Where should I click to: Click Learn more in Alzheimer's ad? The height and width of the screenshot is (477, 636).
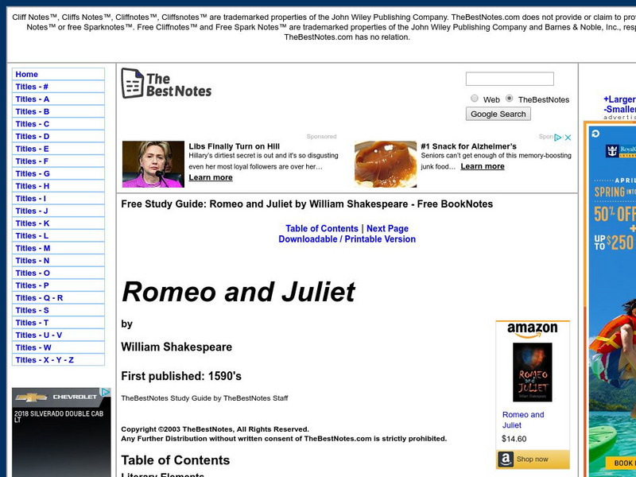pyautogui.click(x=483, y=166)
